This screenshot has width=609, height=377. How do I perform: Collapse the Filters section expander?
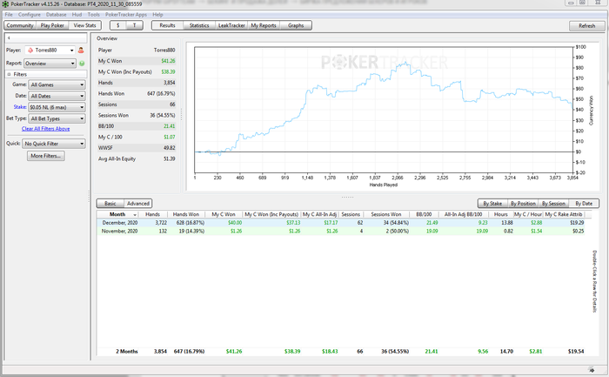point(9,74)
